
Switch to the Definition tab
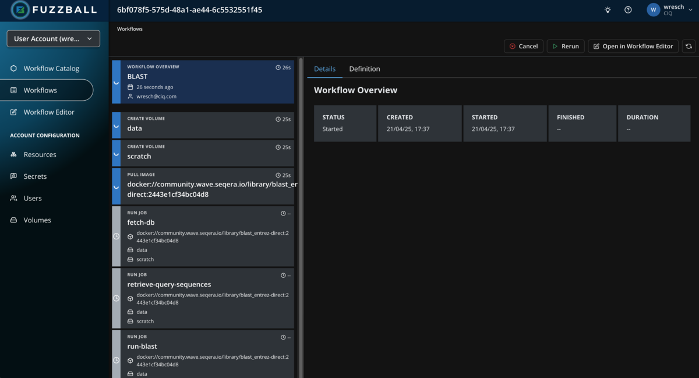tap(364, 68)
